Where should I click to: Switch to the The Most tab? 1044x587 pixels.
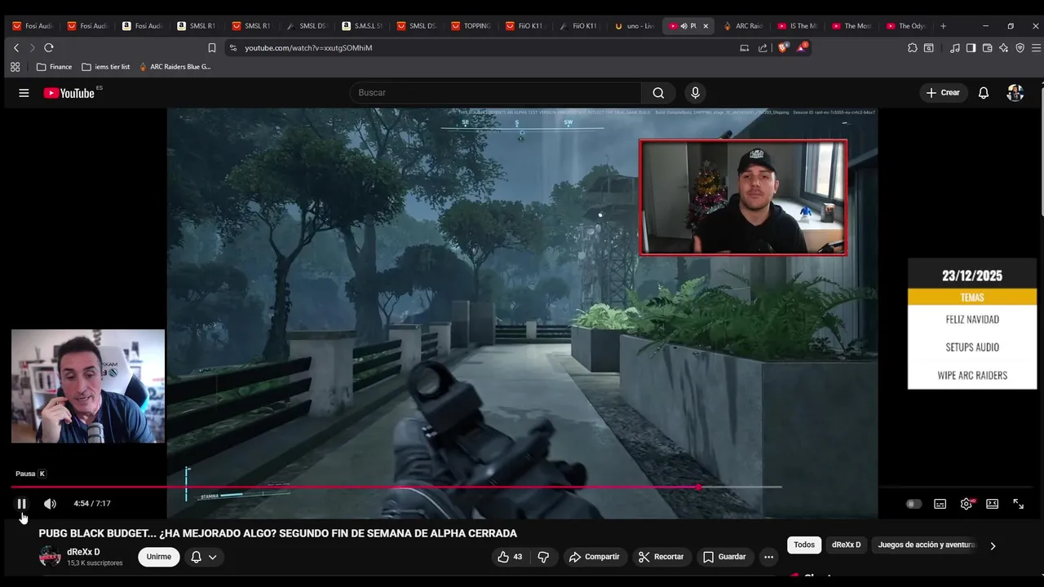tap(852, 26)
